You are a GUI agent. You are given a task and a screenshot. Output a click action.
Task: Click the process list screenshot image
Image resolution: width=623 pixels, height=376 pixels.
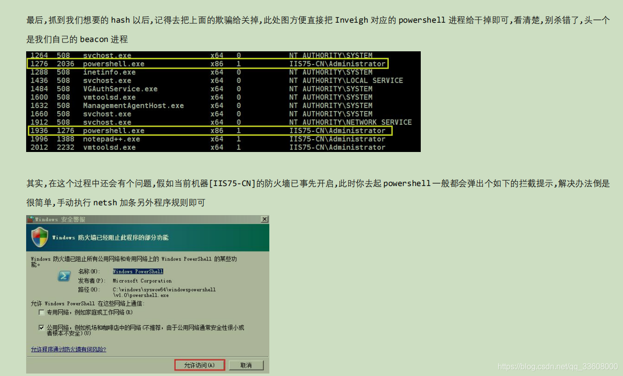click(223, 102)
